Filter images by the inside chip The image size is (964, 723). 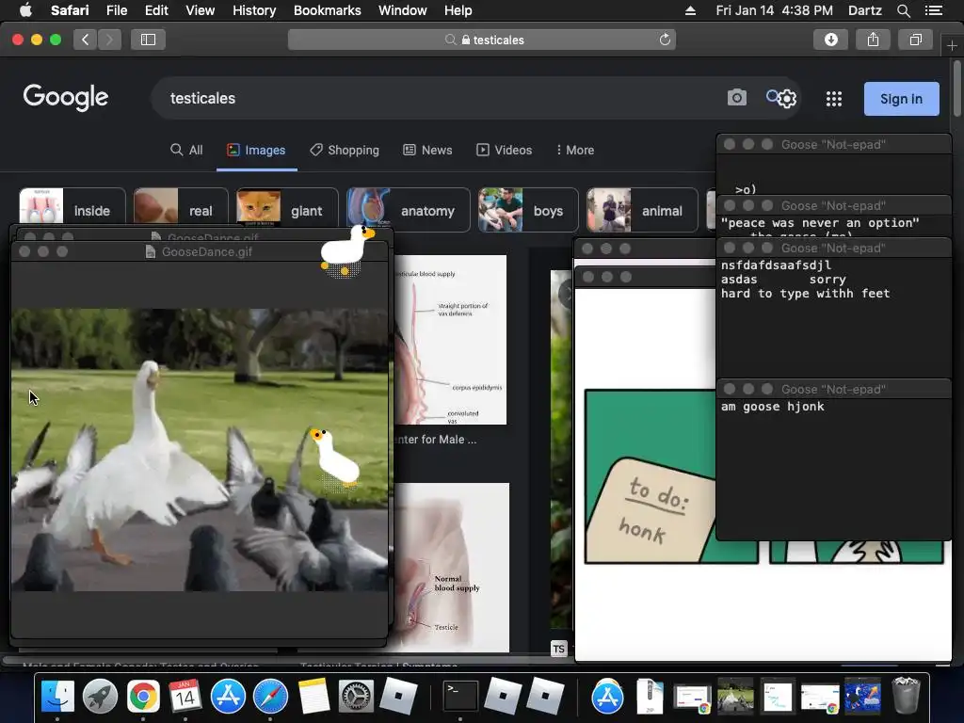tap(72, 210)
